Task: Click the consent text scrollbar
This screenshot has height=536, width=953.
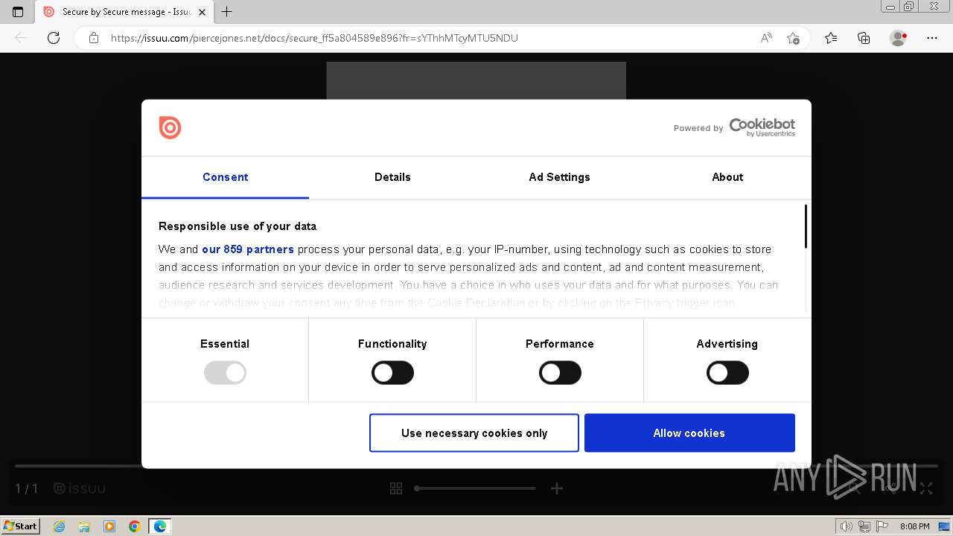Action: coord(806,227)
